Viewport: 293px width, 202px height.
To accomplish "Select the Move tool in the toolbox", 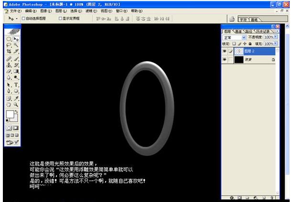I will (16, 39).
